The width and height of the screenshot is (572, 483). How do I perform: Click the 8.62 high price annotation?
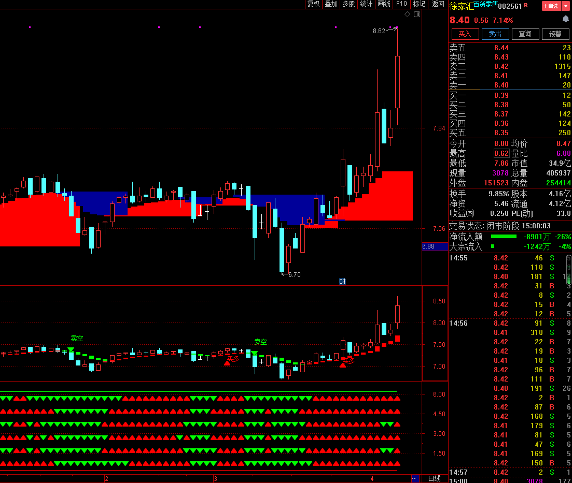pos(379,31)
